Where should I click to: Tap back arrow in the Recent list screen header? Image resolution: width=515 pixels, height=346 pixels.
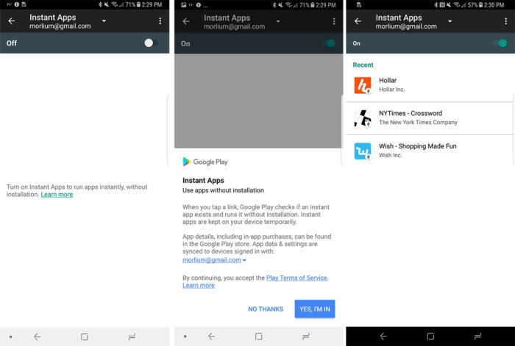[358, 21]
